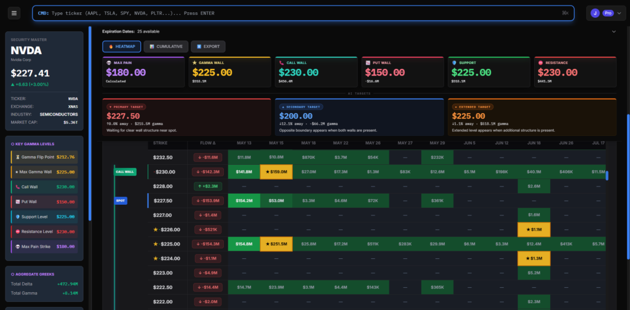Click the JUN 18 column header
Image resolution: width=630 pixels, height=310 pixels.
coord(533,143)
